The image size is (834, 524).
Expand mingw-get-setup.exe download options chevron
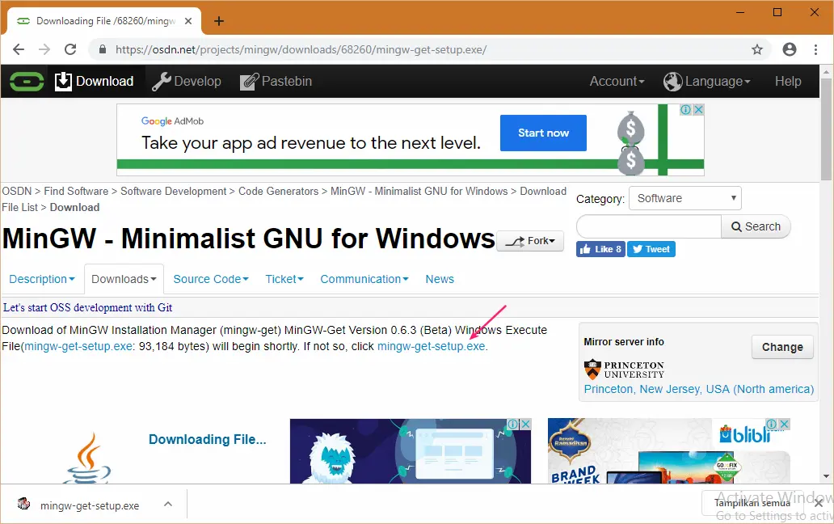[x=168, y=505]
